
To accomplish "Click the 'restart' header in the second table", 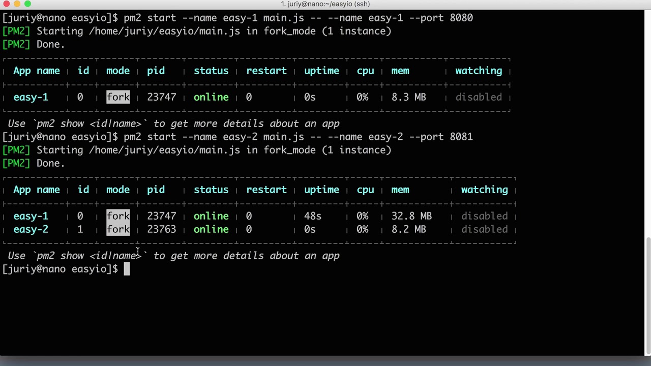I will click(267, 190).
